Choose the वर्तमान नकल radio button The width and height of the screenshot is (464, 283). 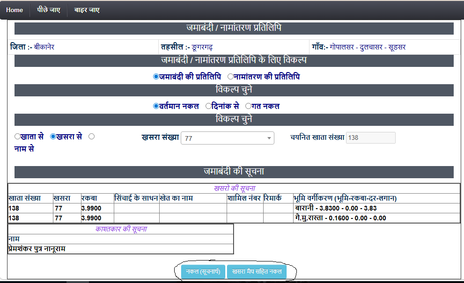[156, 106]
